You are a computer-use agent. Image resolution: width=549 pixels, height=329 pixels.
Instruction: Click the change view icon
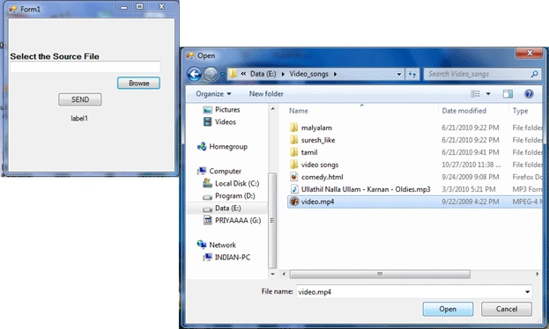(475, 94)
